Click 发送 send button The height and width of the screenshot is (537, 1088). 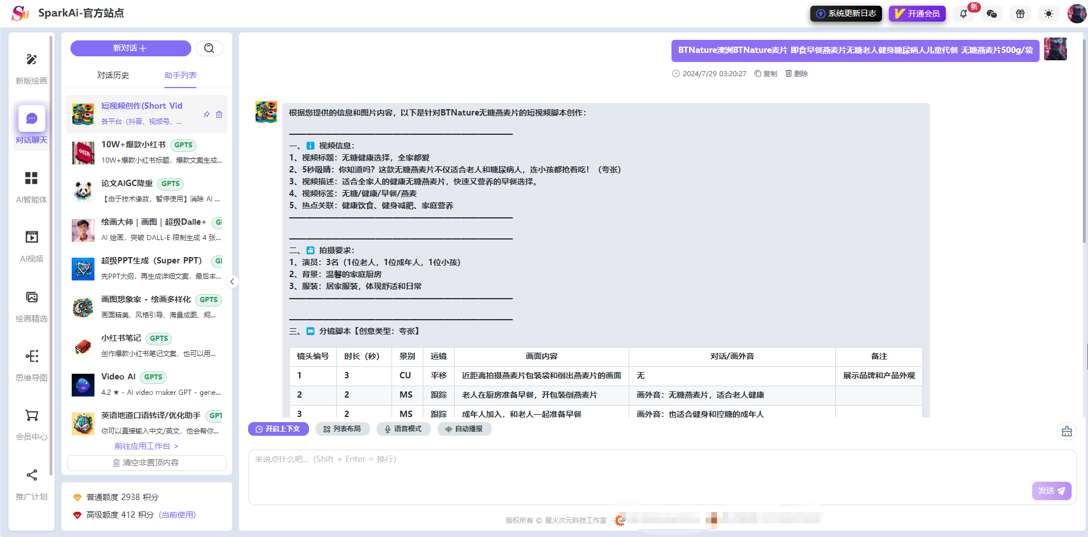pyautogui.click(x=1052, y=490)
